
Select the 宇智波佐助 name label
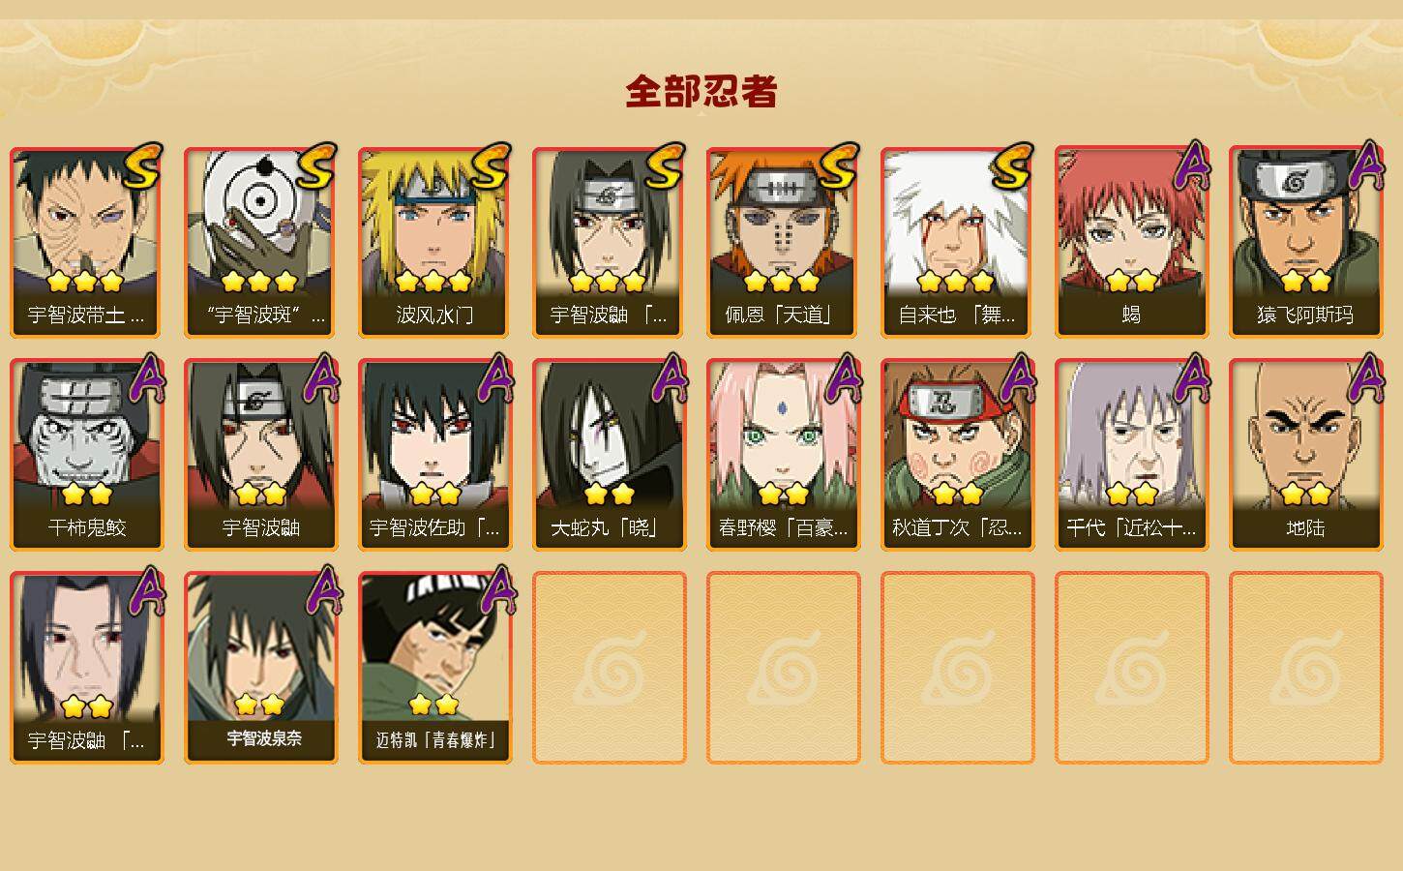pyautogui.click(x=435, y=528)
